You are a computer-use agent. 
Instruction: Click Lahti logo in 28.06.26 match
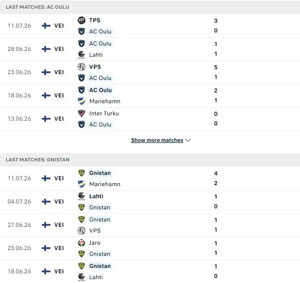pyautogui.click(x=82, y=55)
